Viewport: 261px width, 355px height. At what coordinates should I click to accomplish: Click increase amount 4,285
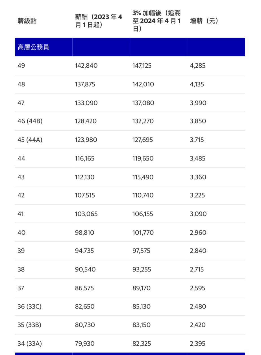click(198, 66)
